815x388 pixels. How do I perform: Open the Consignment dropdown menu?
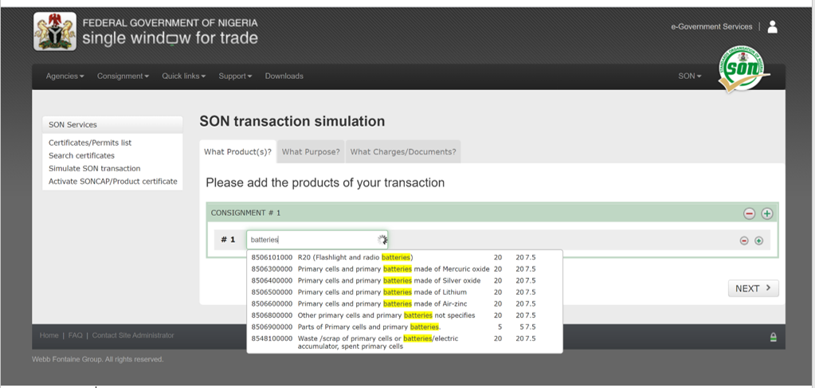(123, 76)
